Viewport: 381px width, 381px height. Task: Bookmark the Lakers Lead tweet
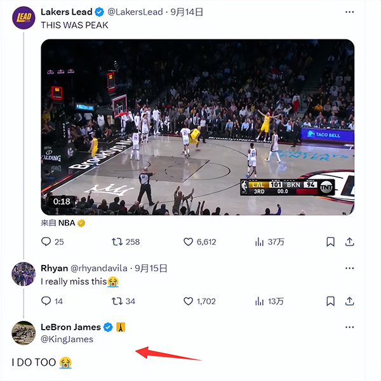click(330, 242)
